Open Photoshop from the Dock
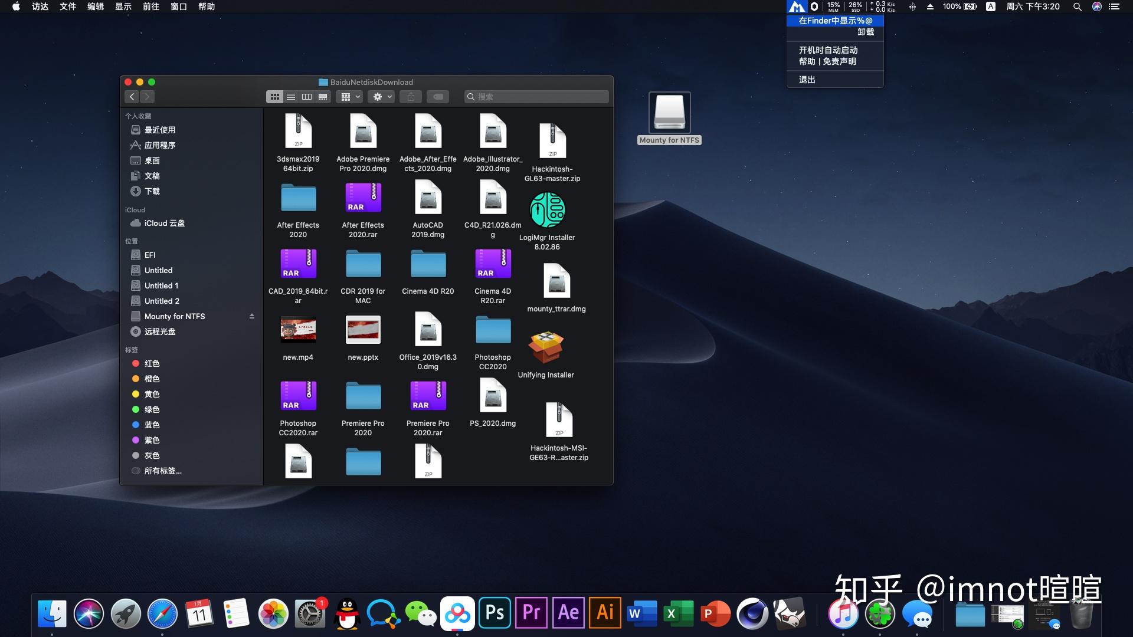The width and height of the screenshot is (1133, 637). tap(495, 613)
